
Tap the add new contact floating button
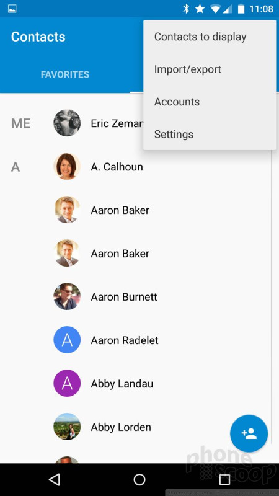point(249,433)
